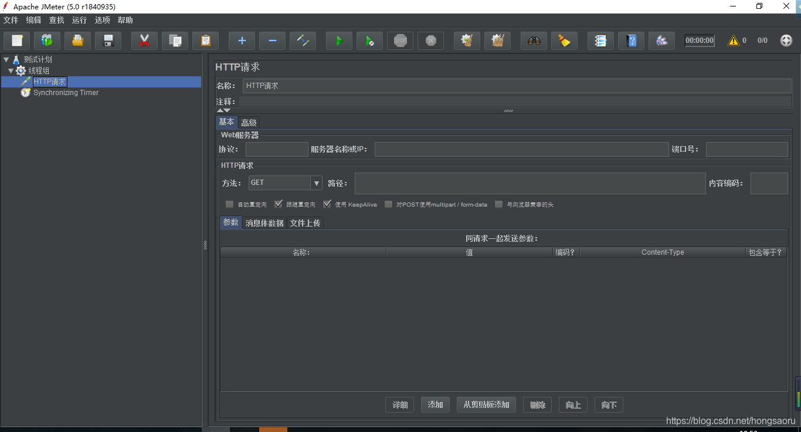Click the 协议 input field
The image size is (801, 432).
[x=277, y=149]
